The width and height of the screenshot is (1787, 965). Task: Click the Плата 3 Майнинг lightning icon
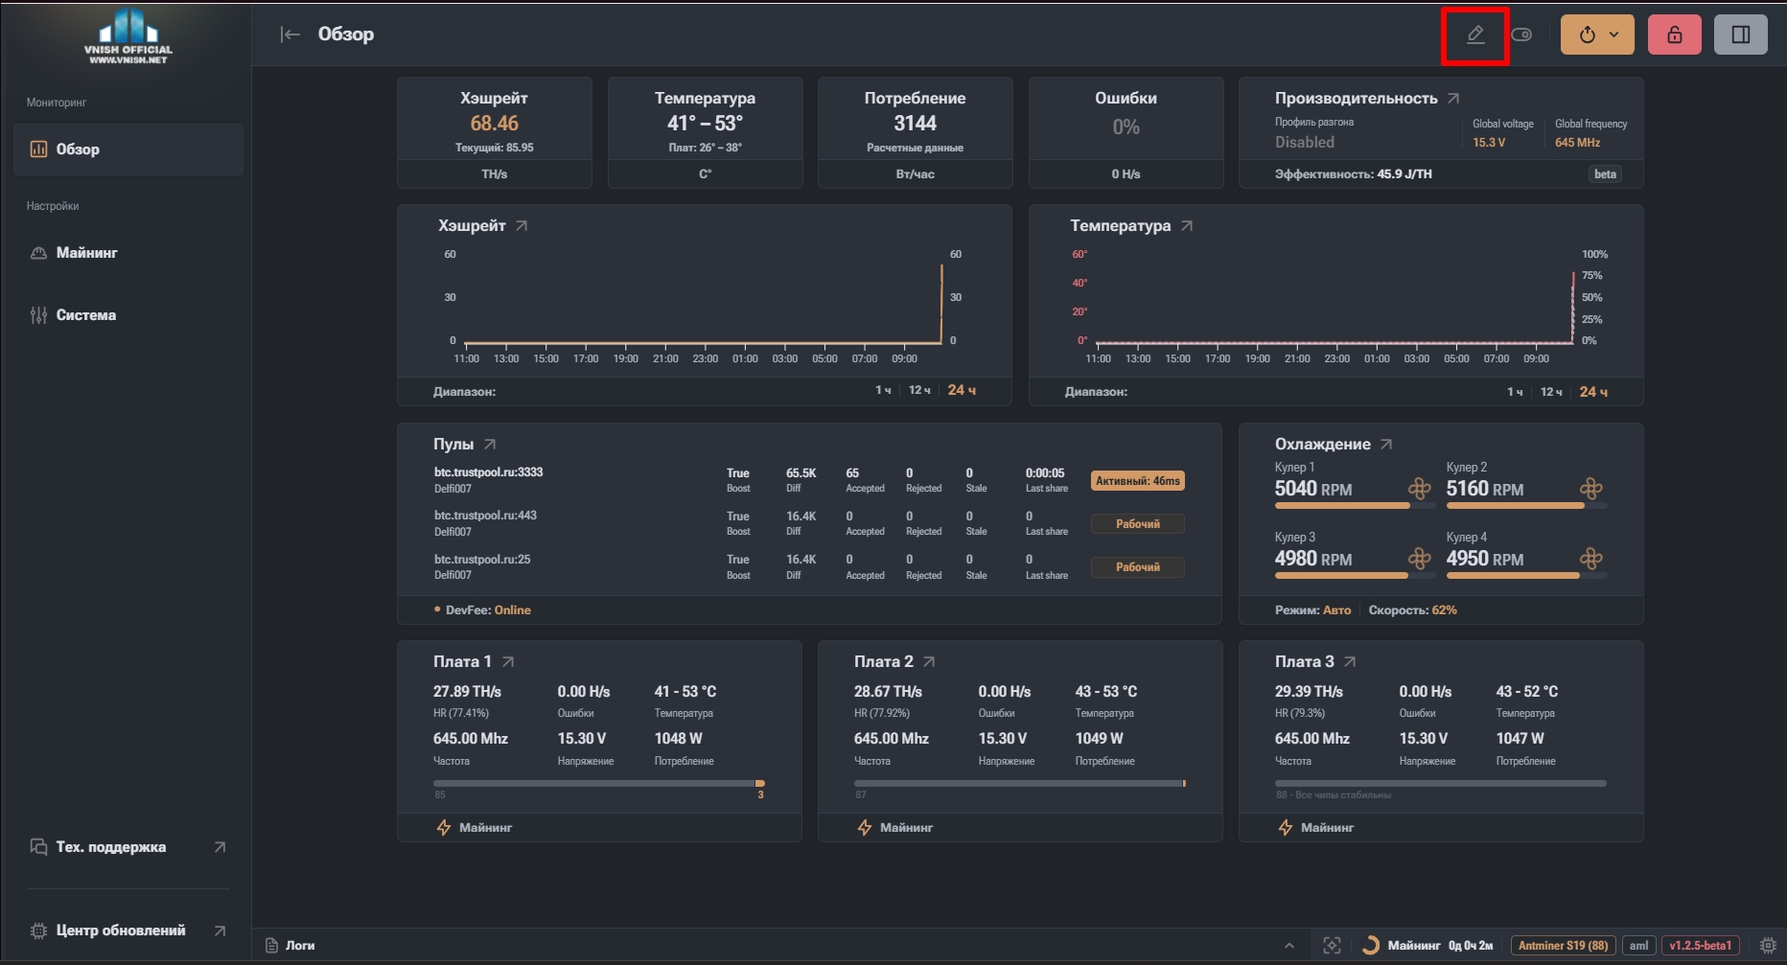click(x=1286, y=828)
